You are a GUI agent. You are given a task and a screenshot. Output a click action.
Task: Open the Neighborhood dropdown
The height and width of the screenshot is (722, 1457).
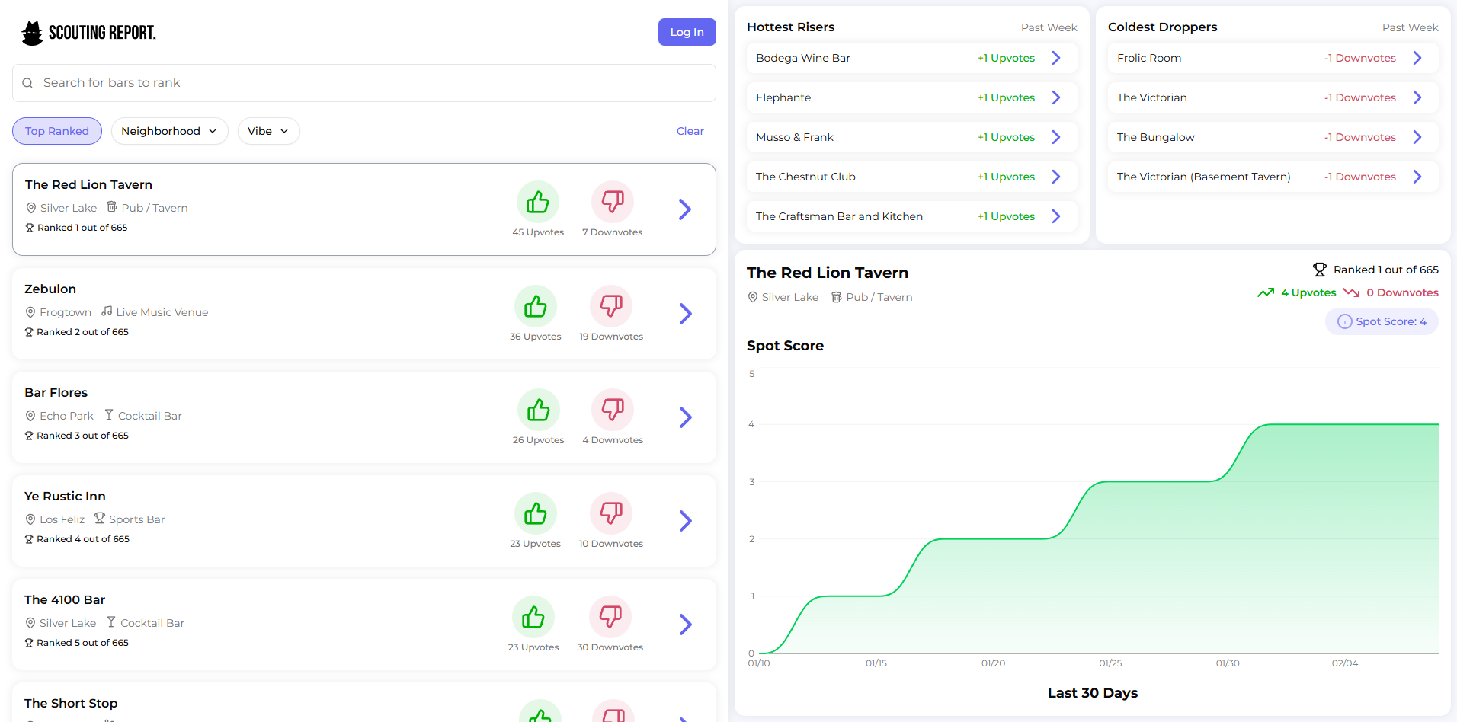point(169,131)
